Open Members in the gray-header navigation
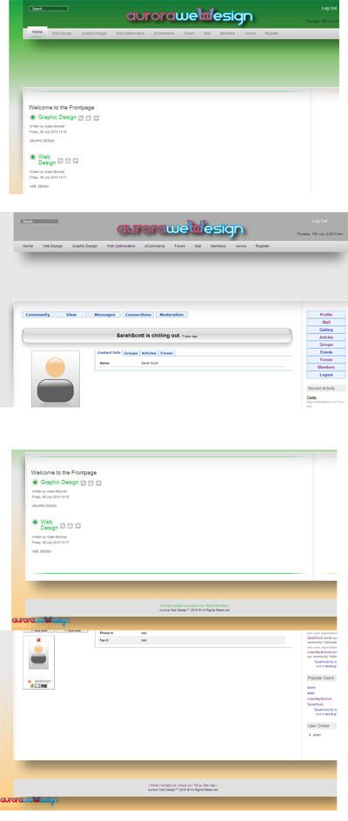Viewport: 348px width, 821px height. [x=218, y=245]
